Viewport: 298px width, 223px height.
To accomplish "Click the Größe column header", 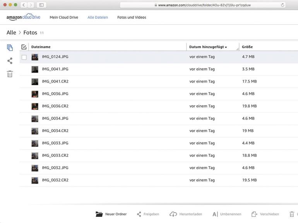I will [247, 47].
